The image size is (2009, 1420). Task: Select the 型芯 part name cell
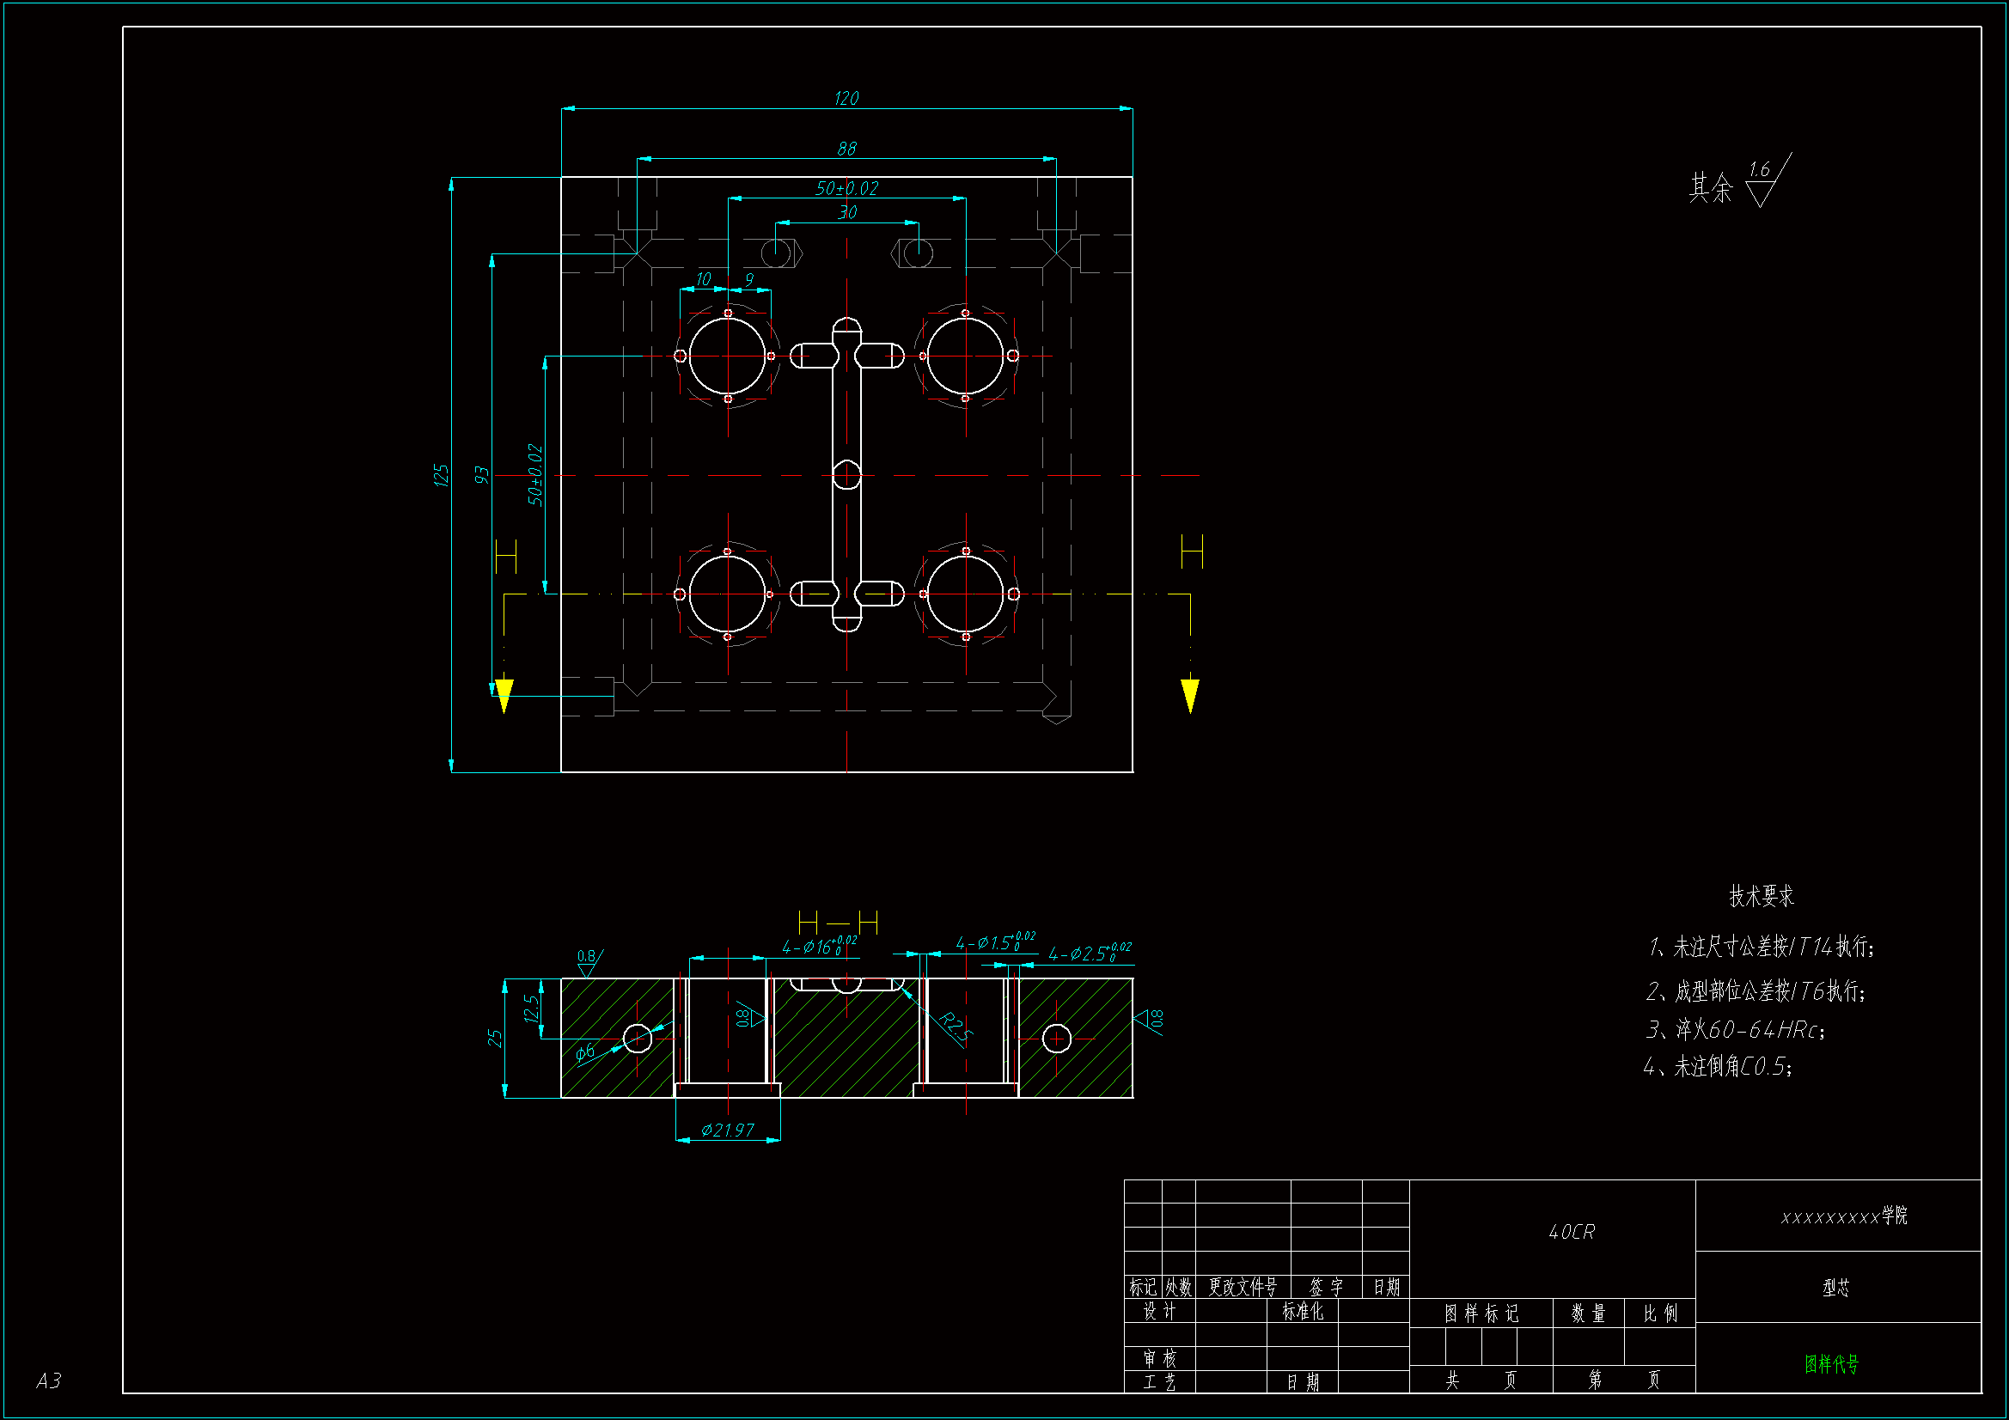1835,1287
